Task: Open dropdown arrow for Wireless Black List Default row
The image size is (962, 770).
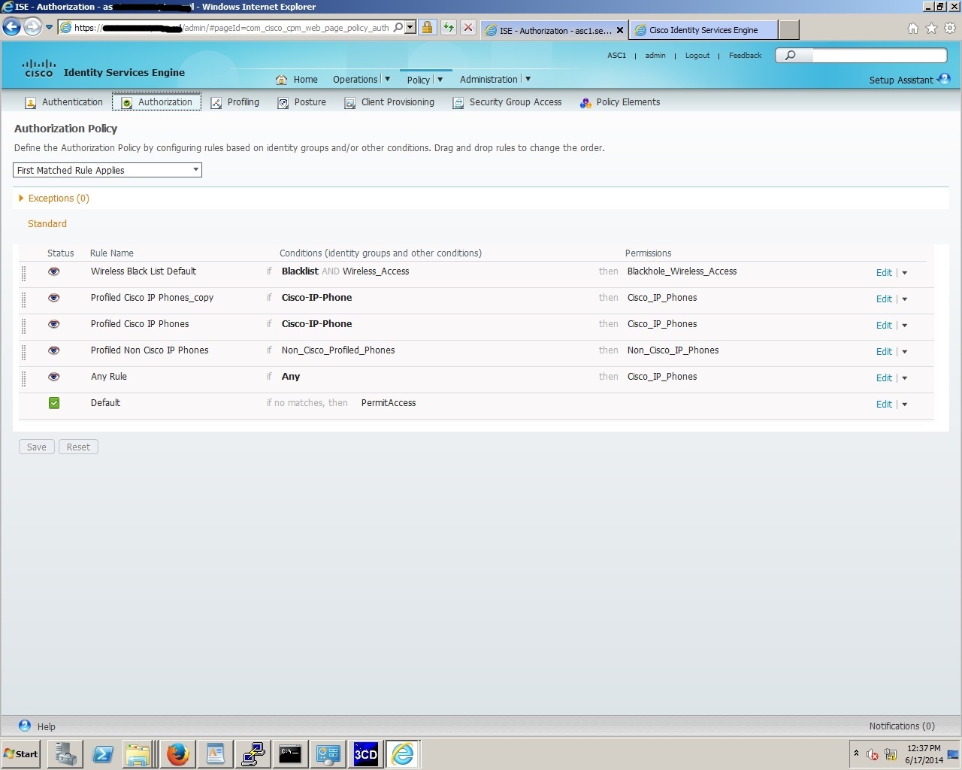Action: tap(905, 273)
